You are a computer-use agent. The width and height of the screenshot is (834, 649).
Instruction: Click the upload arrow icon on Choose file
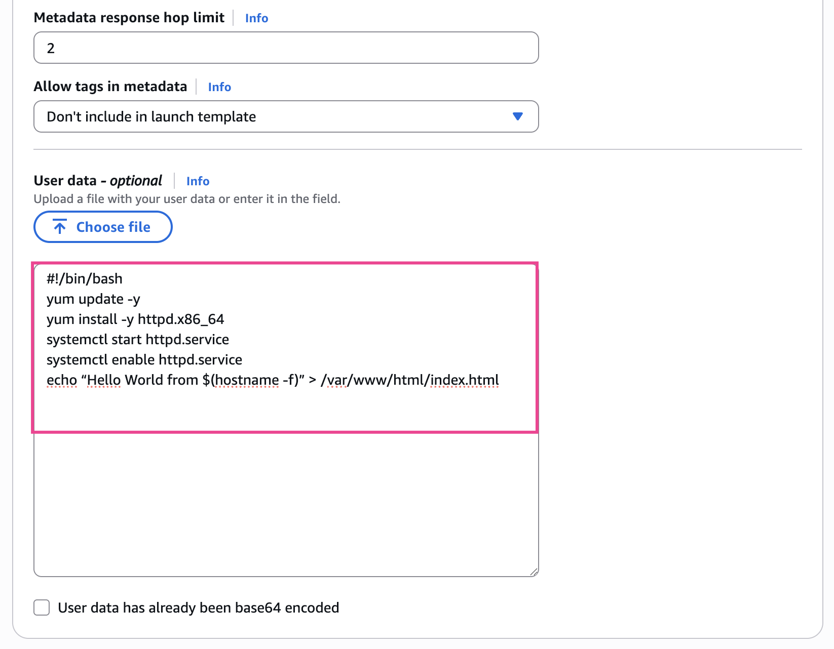click(60, 227)
